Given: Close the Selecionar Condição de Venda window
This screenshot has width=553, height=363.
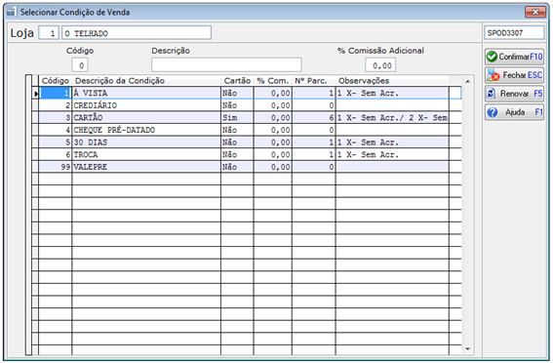Looking at the screenshot, I should click(x=535, y=12).
